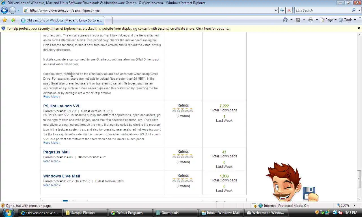Click Read More under Windows Live Mail
Image resolution: width=362 pixels, height=217 pixels.
tap(52, 185)
